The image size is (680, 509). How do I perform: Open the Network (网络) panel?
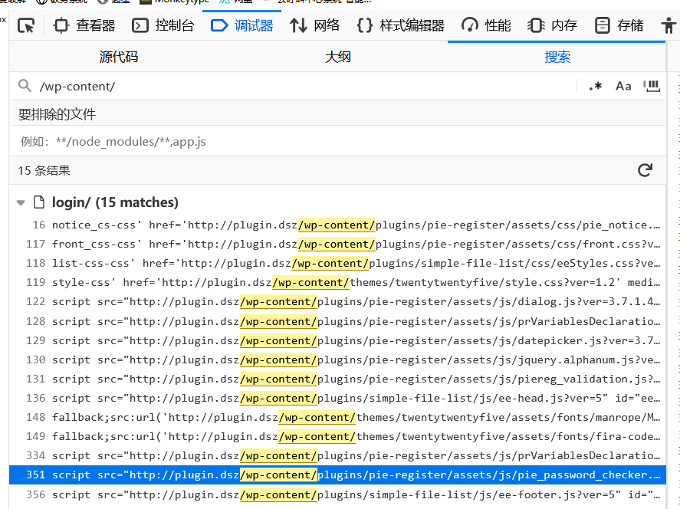[x=315, y=26]
